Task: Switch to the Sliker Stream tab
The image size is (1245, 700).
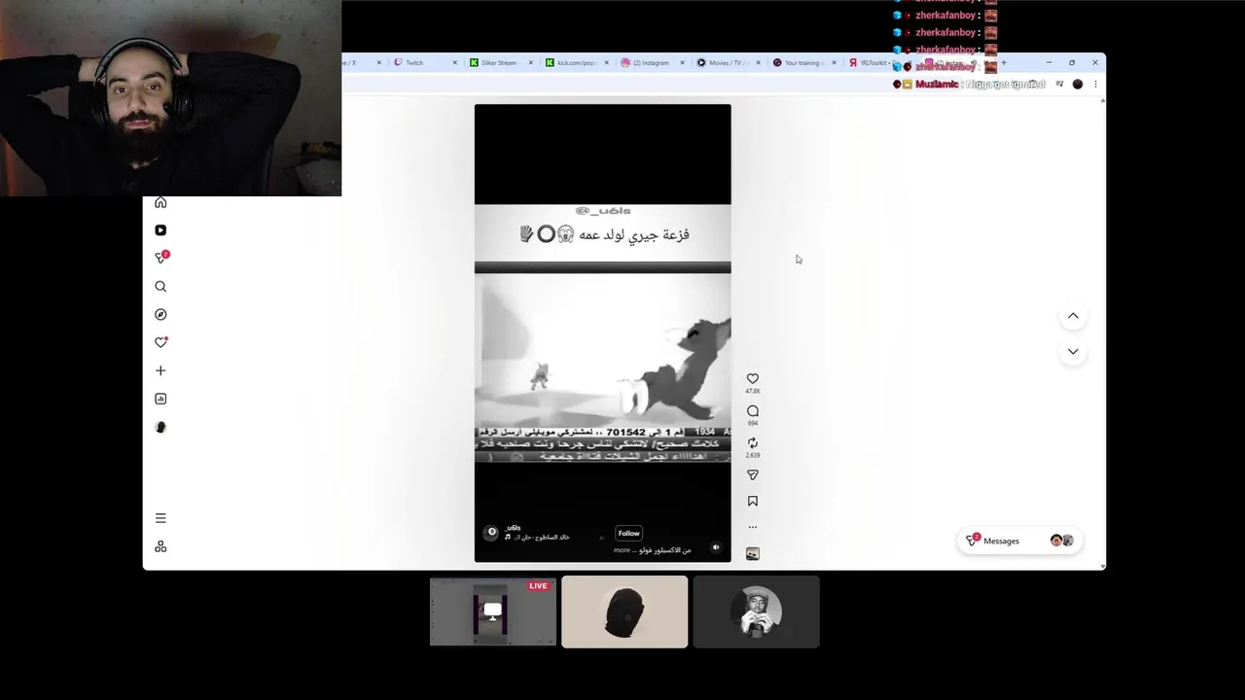Action: pyautogui.click(x=500, y=62)
